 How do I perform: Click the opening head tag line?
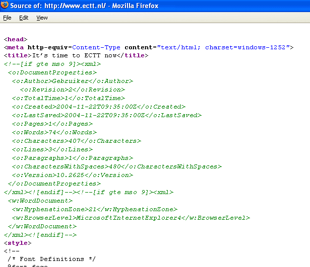16,39
